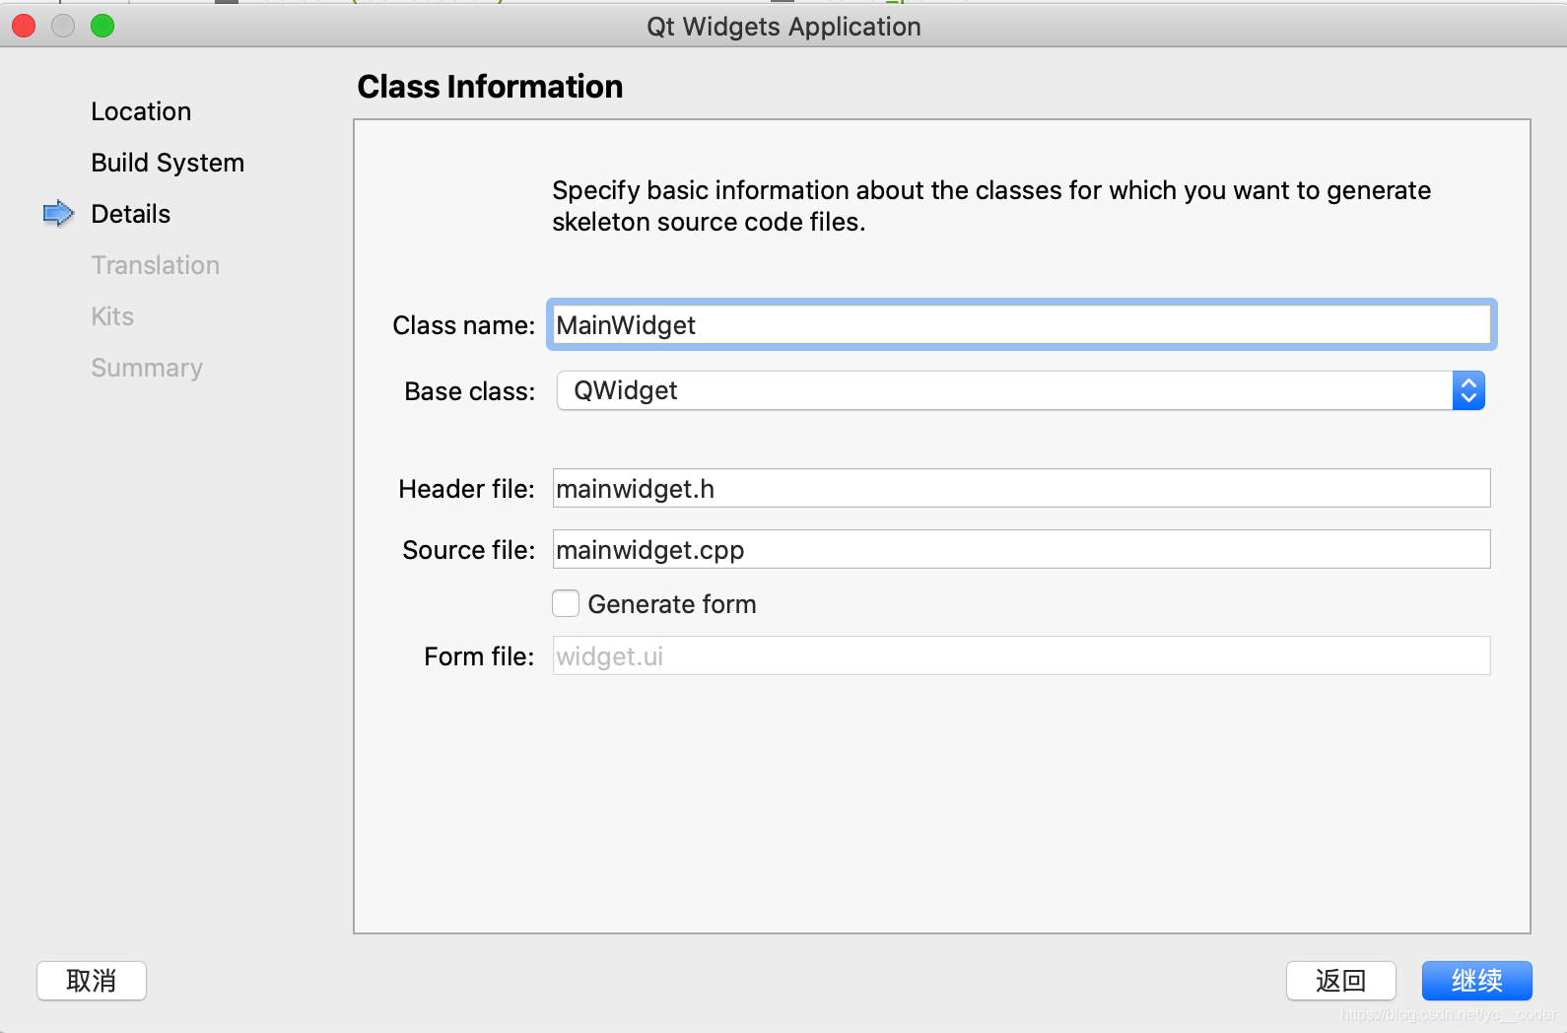The height and width of the screenshot is (1033, 1567).
Task: Select the Translation wizard step
Action: click(155, 265)
